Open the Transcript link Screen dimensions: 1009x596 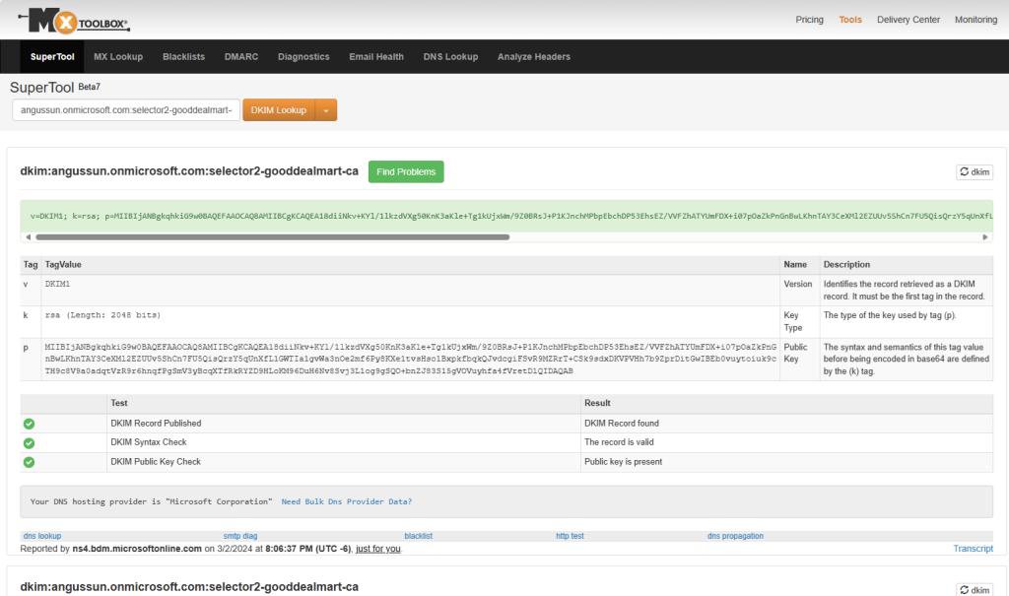click(x=973, y=549)
